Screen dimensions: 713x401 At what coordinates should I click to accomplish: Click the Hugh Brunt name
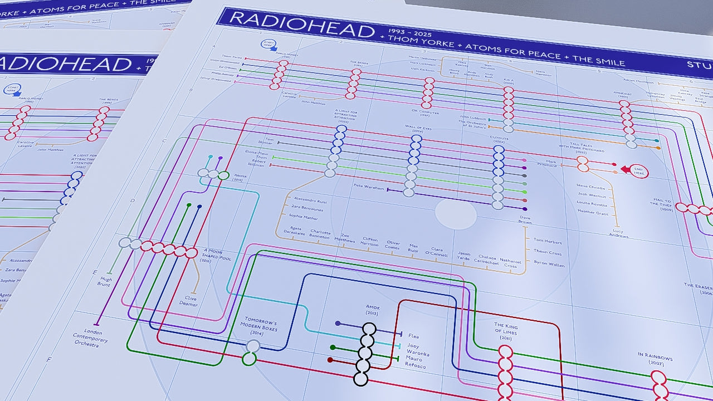pyautogui.click(x=106, y=281)
